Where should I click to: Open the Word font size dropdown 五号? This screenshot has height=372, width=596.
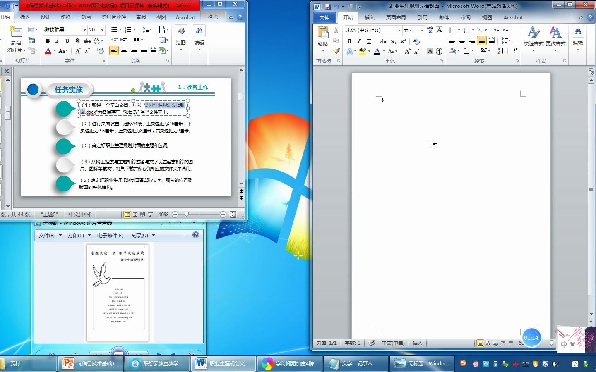[422, 30]
